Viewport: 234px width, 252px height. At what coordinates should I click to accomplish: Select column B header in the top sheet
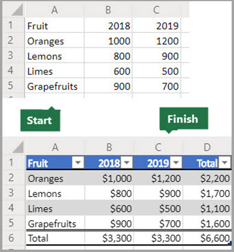pyautogui.click(x=108, y=10)
